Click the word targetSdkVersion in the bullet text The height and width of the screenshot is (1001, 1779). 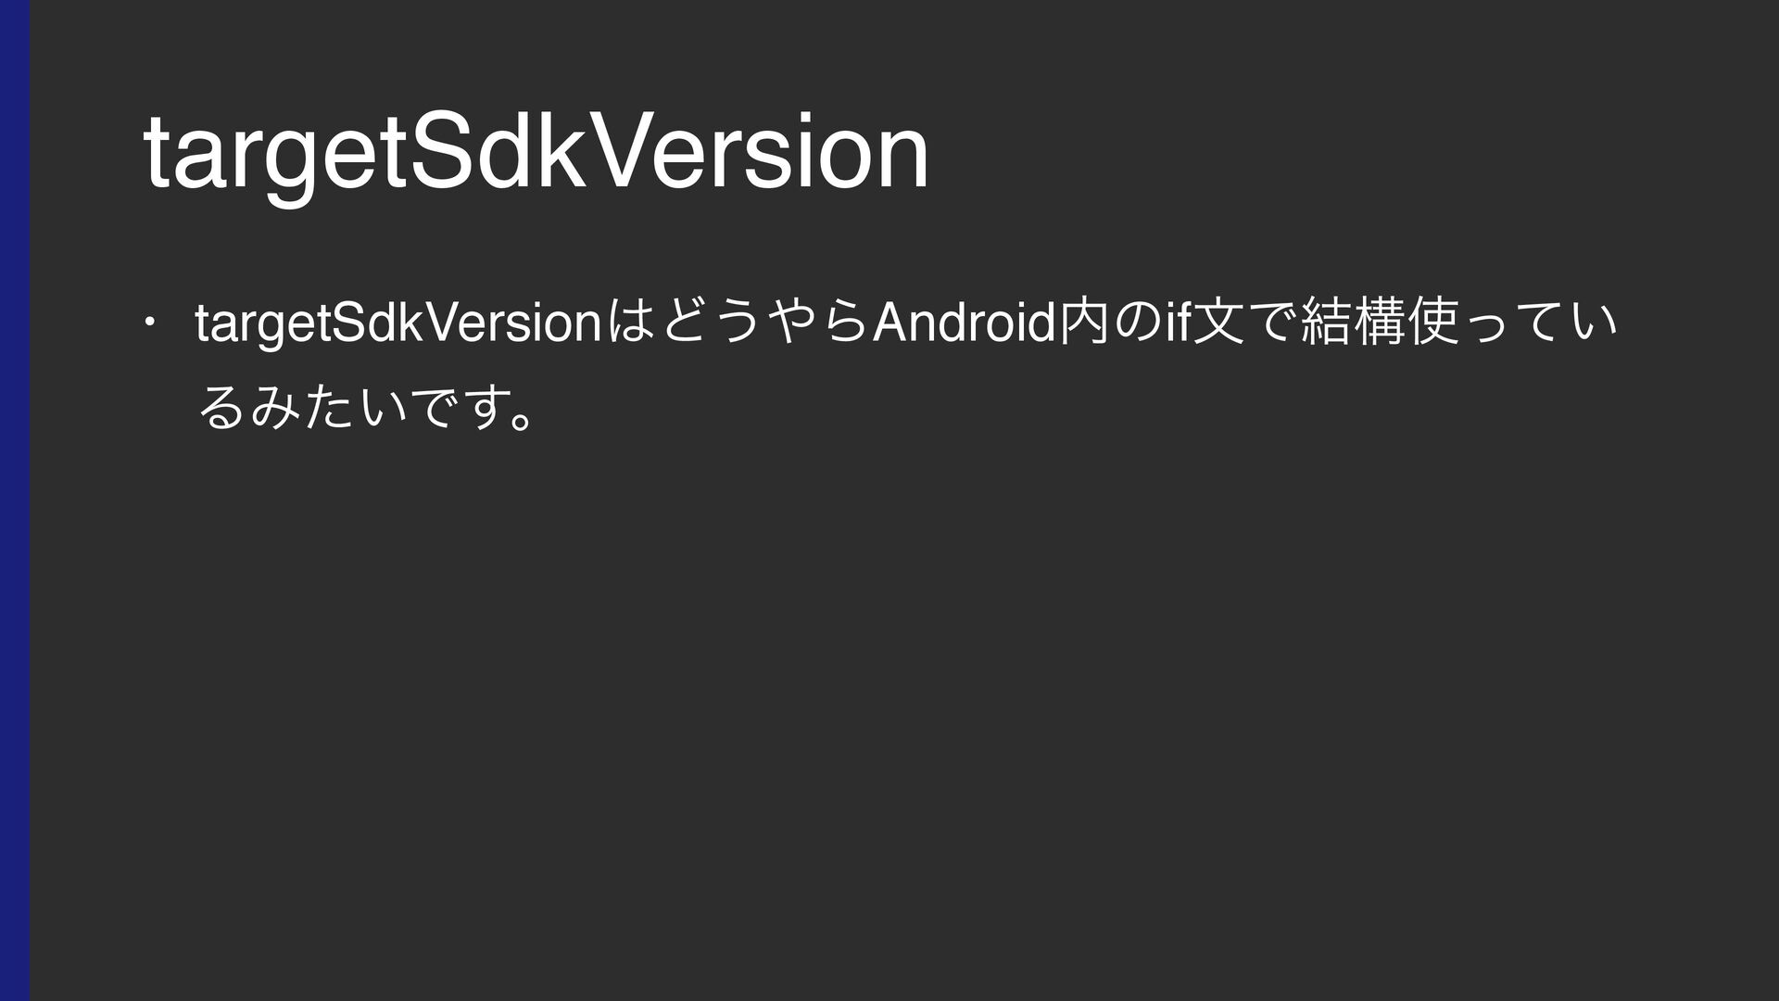pos(399,324)
